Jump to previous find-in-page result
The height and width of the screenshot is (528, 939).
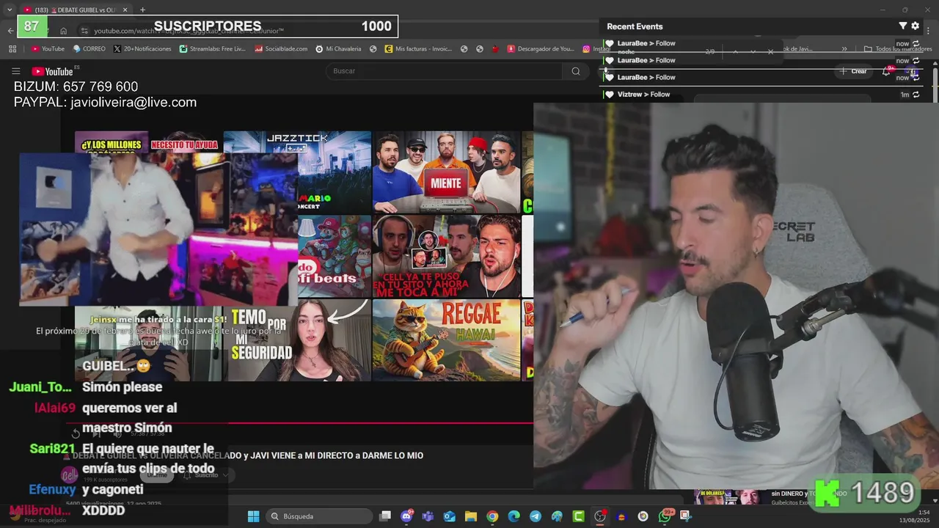735,51
